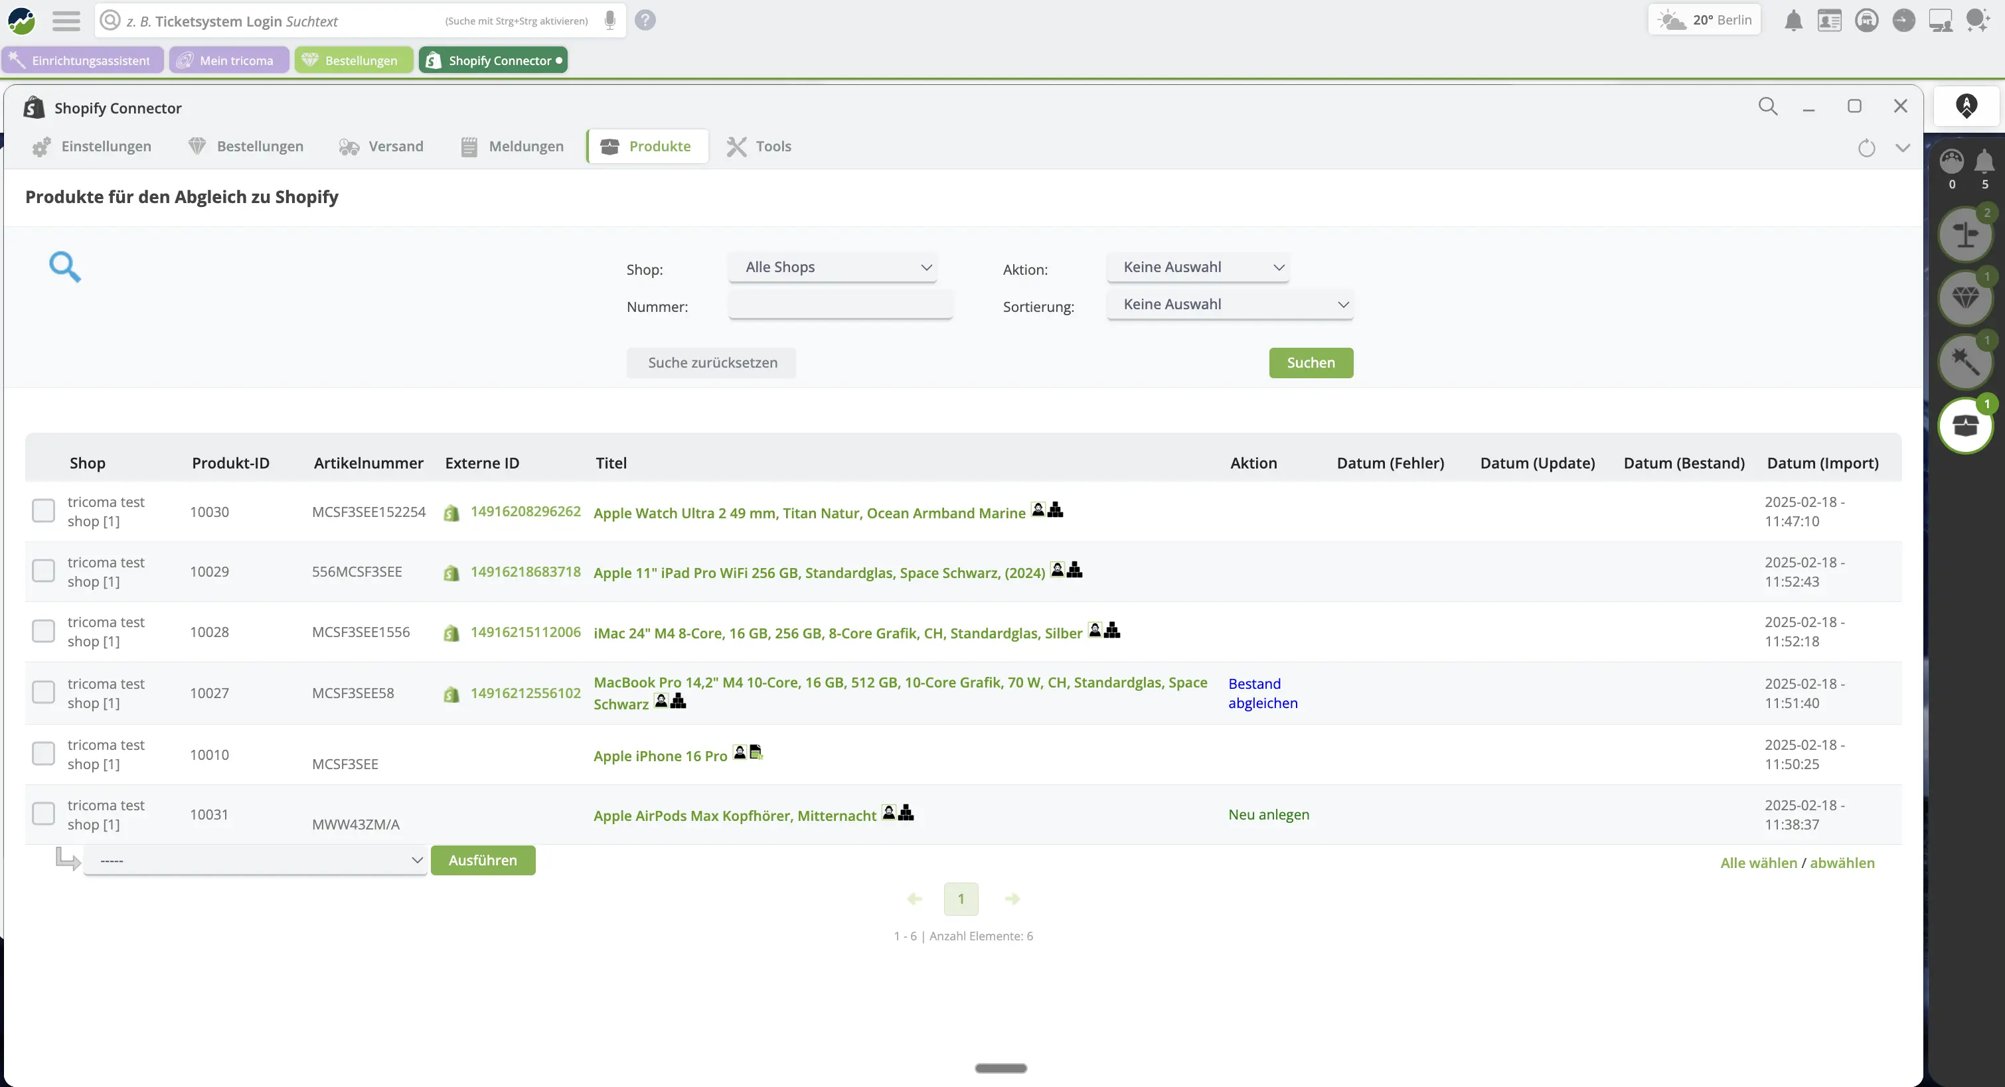Image resolution: width=2005 pixels, height=1087 pixels.
Task: Open the top bar notification bell
Action: pos(1793,20)
